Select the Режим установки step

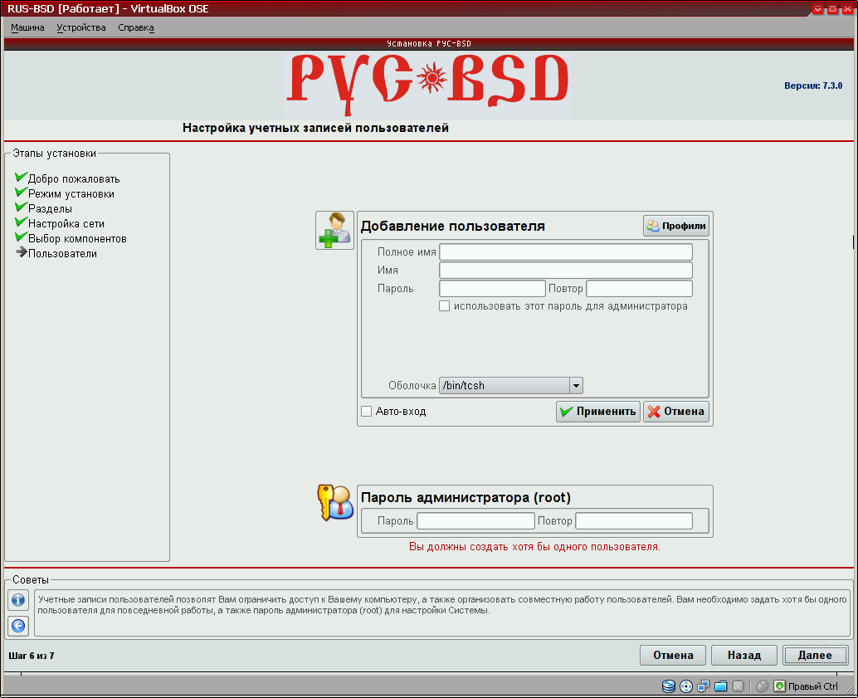tap(71, 194)
